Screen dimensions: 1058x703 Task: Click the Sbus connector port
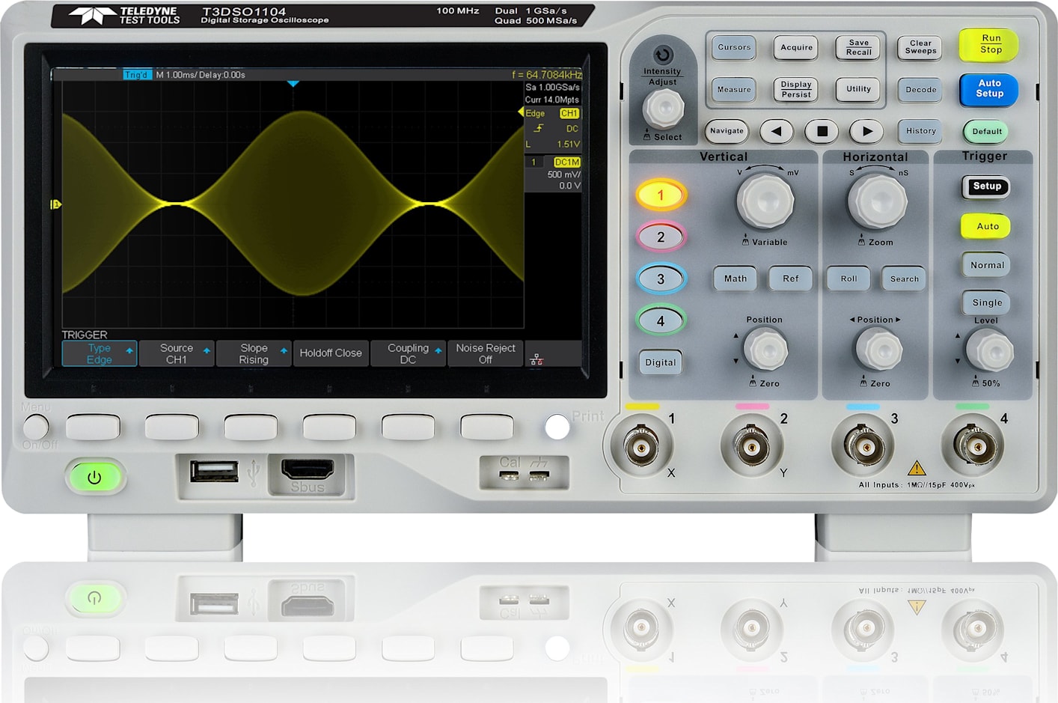[x=308, y=469]
